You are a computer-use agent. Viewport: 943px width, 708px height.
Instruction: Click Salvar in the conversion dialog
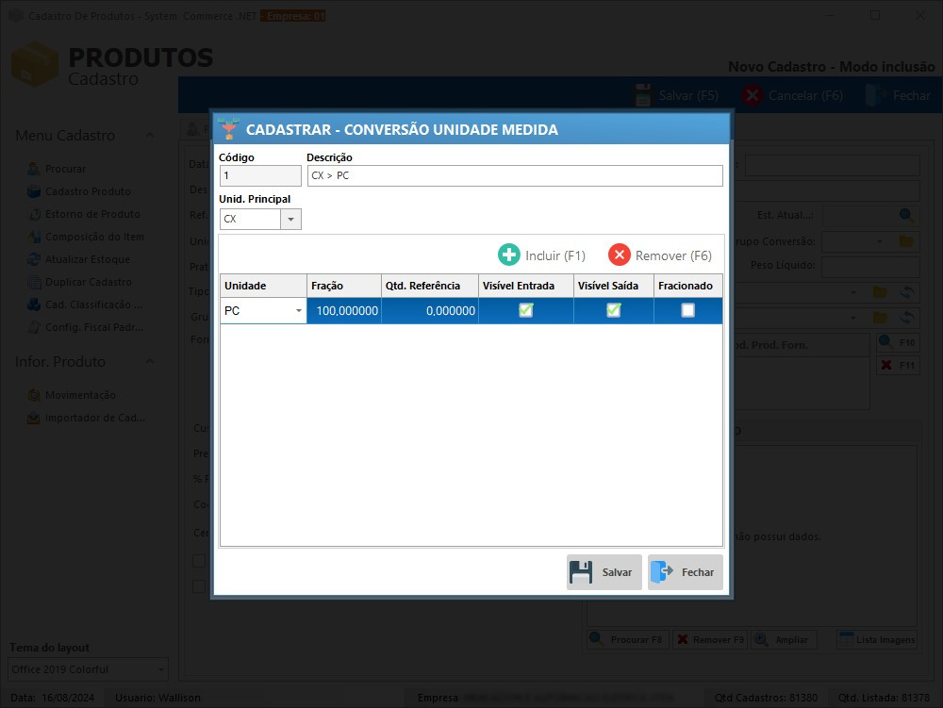(x=604, y=571)
